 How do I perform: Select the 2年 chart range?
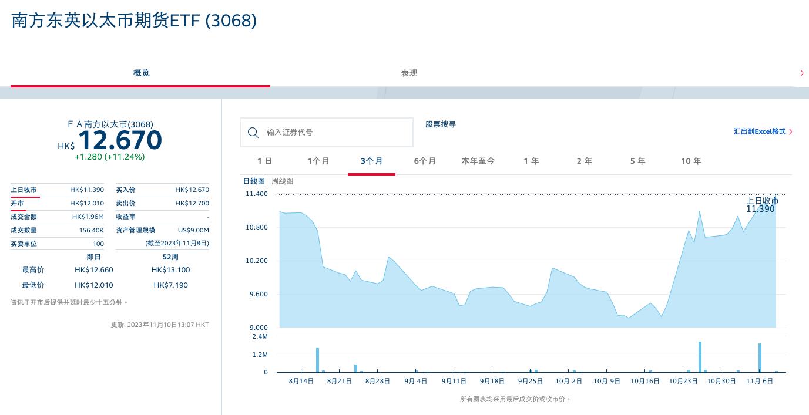584,161
